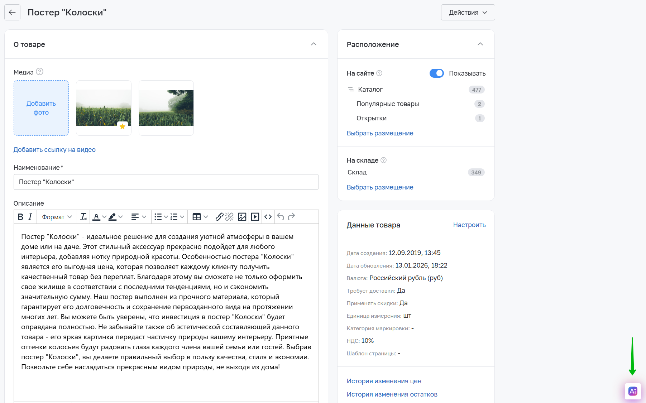Image resolution: width=646 pixels, height=403 pixels.
Task: Select the Открытки category item
Action: tap(372, 118)
